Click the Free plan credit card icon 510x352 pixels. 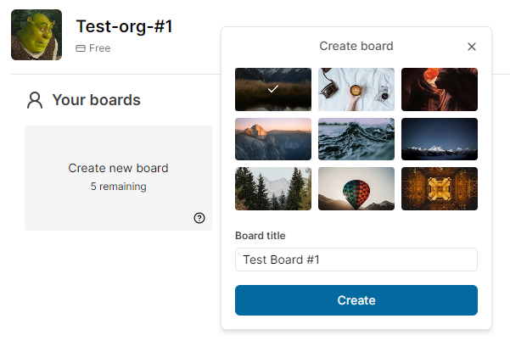pyautogui.click(x=81, y=48)
